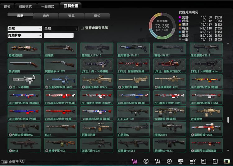233x166 pixels.
Task: Select the 道具 sub-tab
Action: (71, 16)
